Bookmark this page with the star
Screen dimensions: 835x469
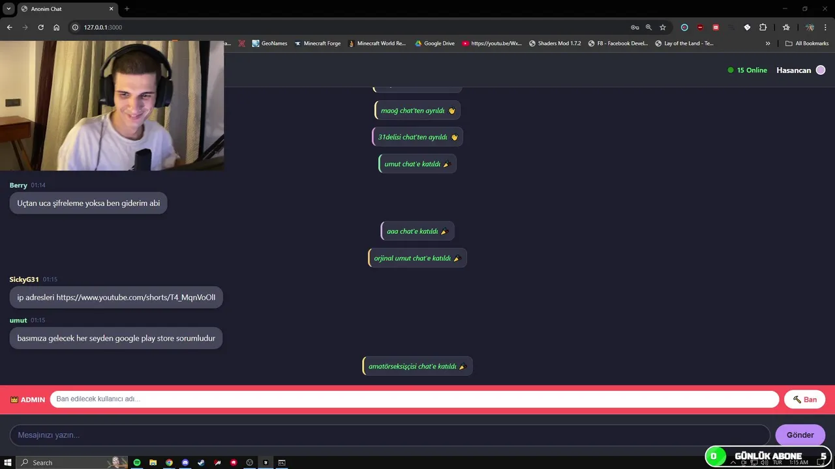click(x=663, y=27)
